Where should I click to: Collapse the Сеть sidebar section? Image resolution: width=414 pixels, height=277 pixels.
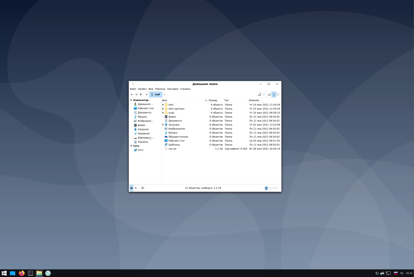(131, 146)
